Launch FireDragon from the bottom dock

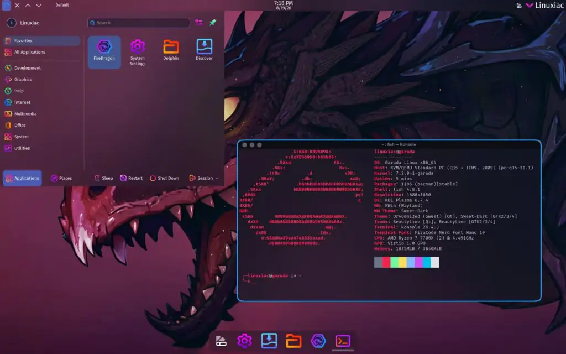point(318,341)
